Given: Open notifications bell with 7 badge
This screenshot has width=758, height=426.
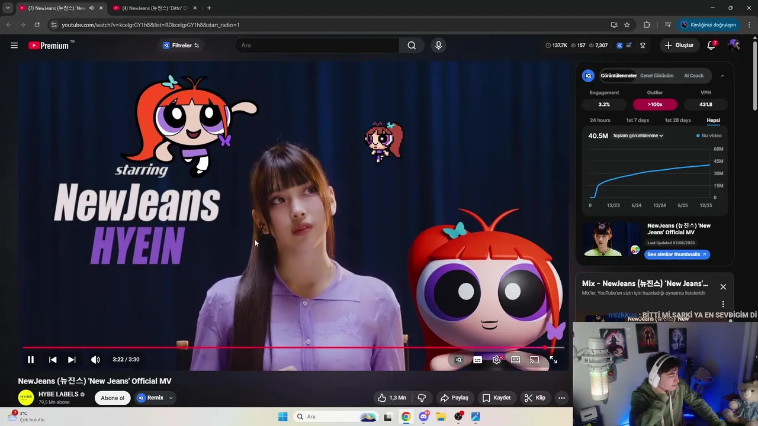Looking at the screenshot, I should click(x=712, y=46).
